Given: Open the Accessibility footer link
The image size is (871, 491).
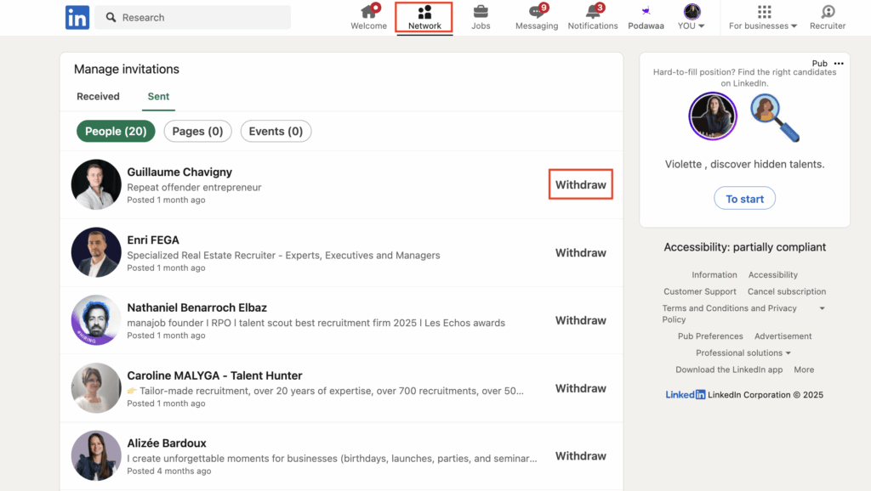Looking at the screenshot, I should 772,274.
